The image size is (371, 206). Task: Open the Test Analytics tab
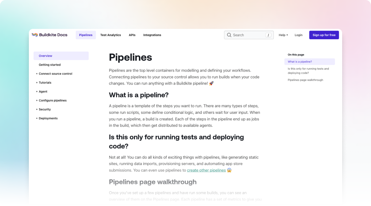tap(111, 35)
